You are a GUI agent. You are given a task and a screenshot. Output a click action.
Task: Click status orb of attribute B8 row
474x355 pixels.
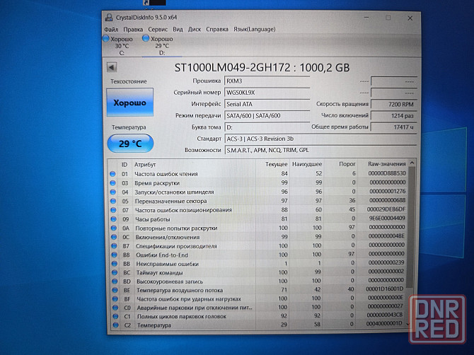(x=115, y=255)
